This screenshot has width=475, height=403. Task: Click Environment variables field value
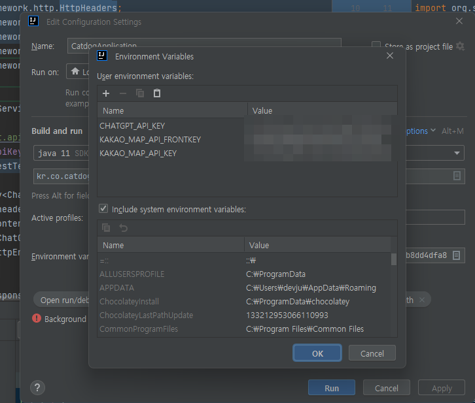(x=426, y=255)
